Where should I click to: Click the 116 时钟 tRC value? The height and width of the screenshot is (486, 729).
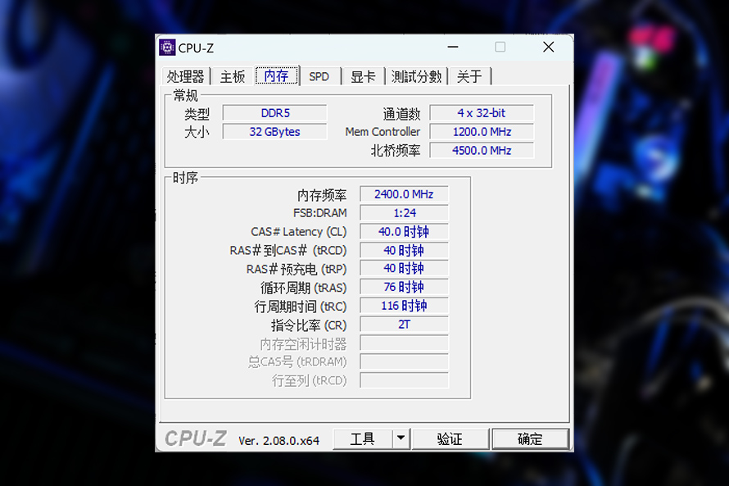pos(404,306)
